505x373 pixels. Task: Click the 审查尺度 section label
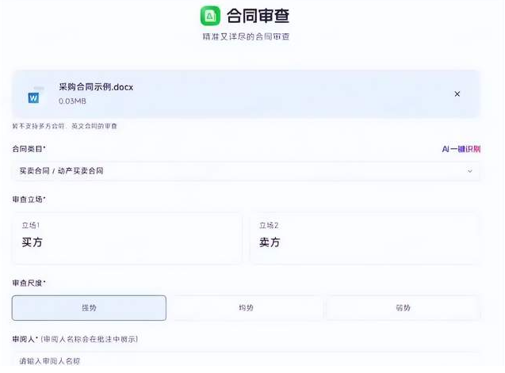click(29, 283)
